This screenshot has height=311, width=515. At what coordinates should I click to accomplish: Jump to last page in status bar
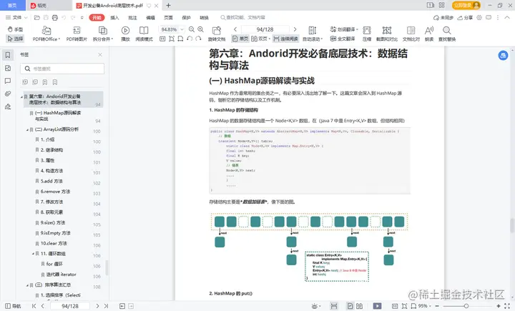(x=106, y=306)
